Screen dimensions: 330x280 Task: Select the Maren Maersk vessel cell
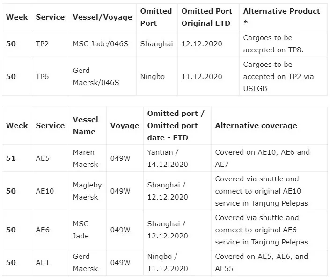(x=84, y=158)
